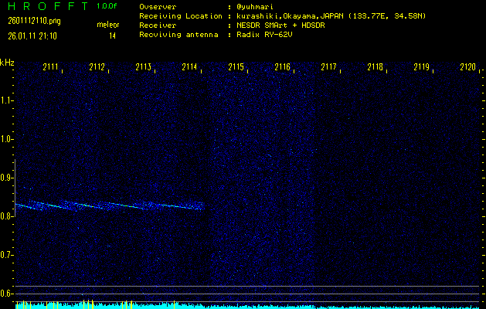Screen dimensions: 486x309
Task: Click the receiving location kurashiki, Okayama, JAPAN text
Action: click(x=331, y=16)
